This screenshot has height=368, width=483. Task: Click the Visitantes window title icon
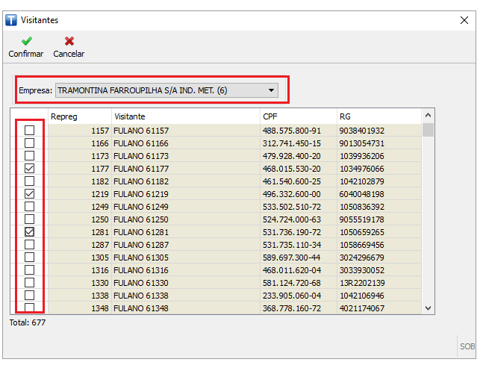click(10, 20)
